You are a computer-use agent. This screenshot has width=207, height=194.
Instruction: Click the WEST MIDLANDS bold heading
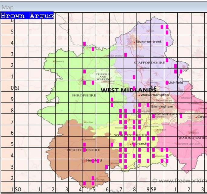[129, 90]
